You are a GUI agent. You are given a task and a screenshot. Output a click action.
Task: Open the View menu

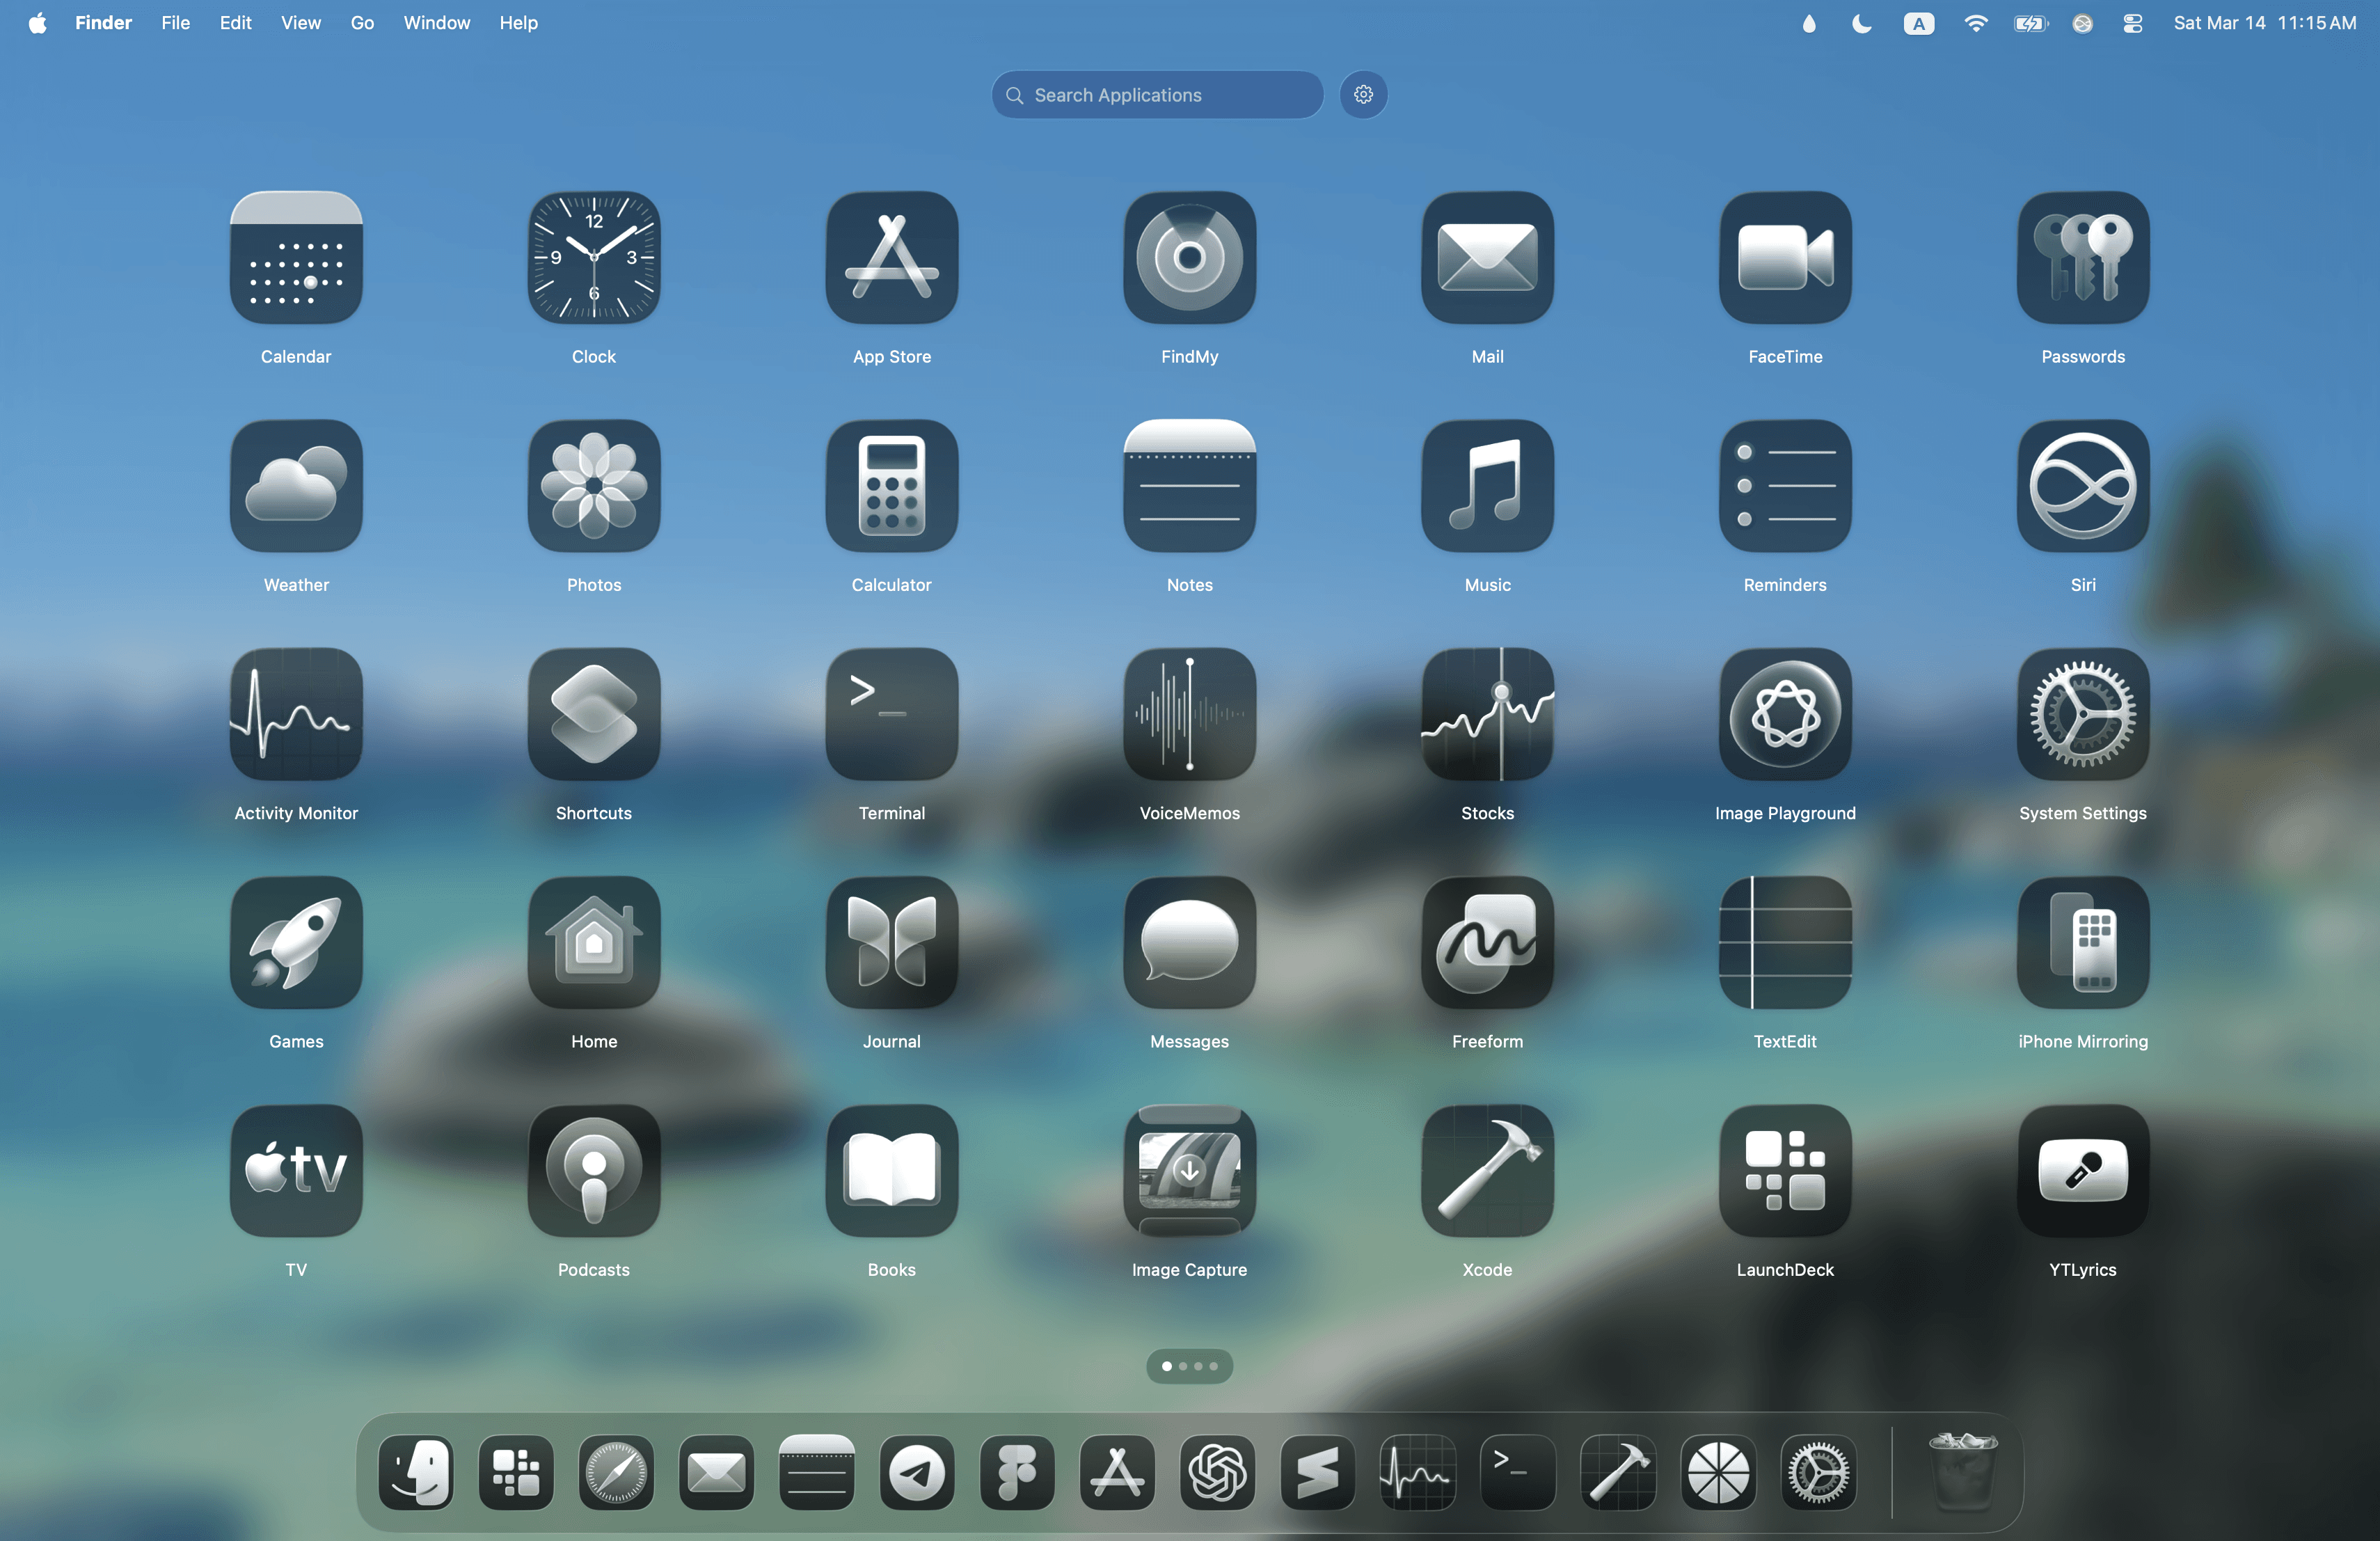301,23
